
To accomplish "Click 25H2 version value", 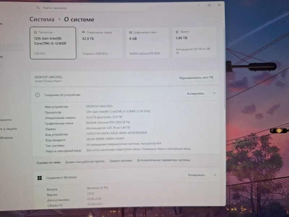I will pos(91,193).
